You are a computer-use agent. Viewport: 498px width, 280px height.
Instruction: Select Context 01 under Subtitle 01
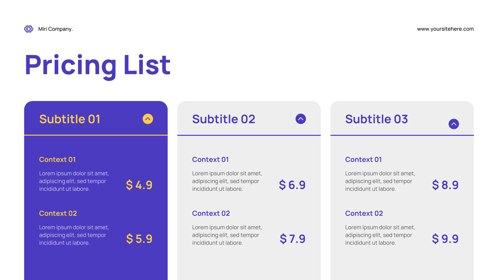(57, 159)
